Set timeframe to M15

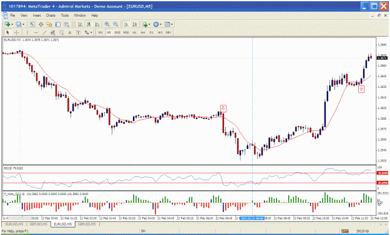(x=117, y=32)
